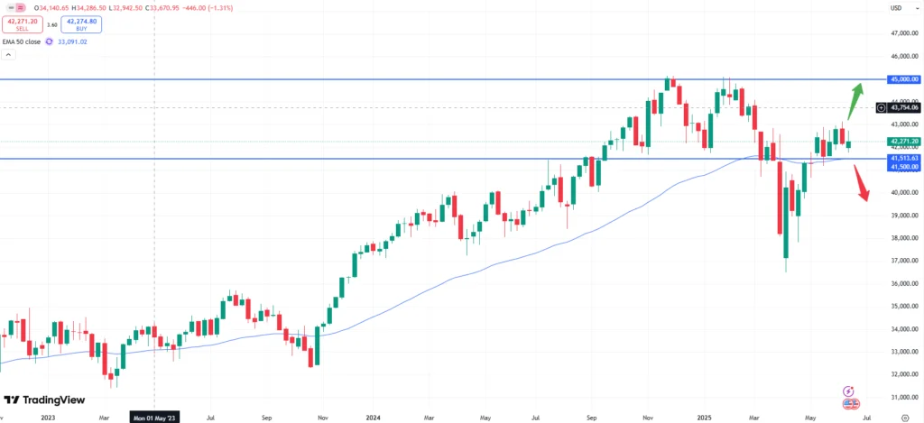Click the Mon 01 May '23 date label

154,418
